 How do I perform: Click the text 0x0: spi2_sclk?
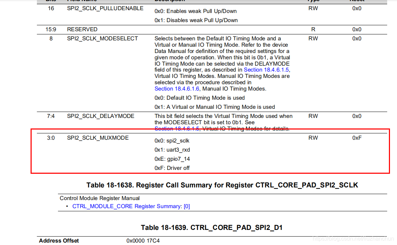[172, 141]
